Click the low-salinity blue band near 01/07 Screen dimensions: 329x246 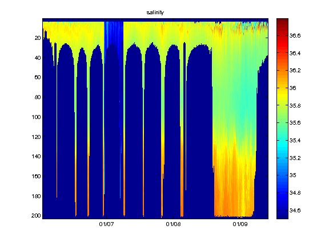coord(114,34)
